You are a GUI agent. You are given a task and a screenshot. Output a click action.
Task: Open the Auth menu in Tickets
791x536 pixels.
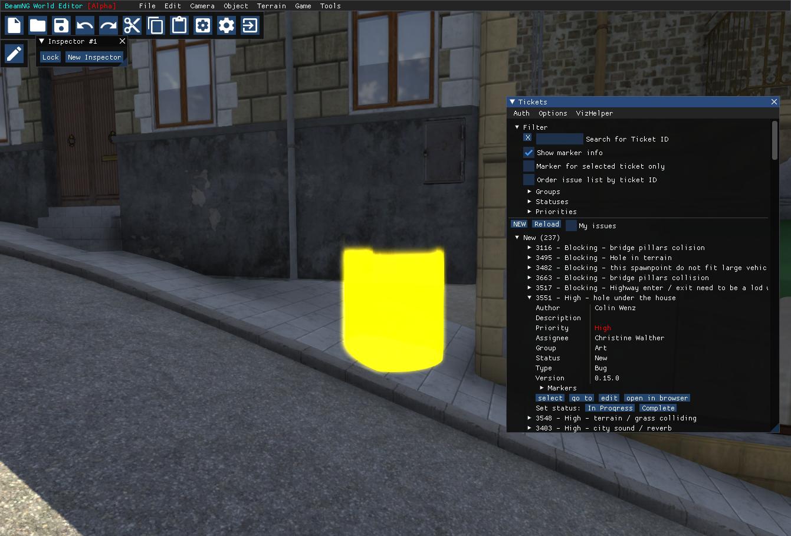pos(521,113)
